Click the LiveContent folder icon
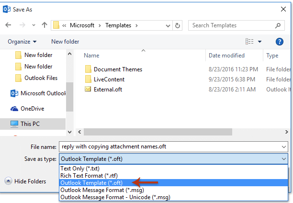 coord(88,79)
